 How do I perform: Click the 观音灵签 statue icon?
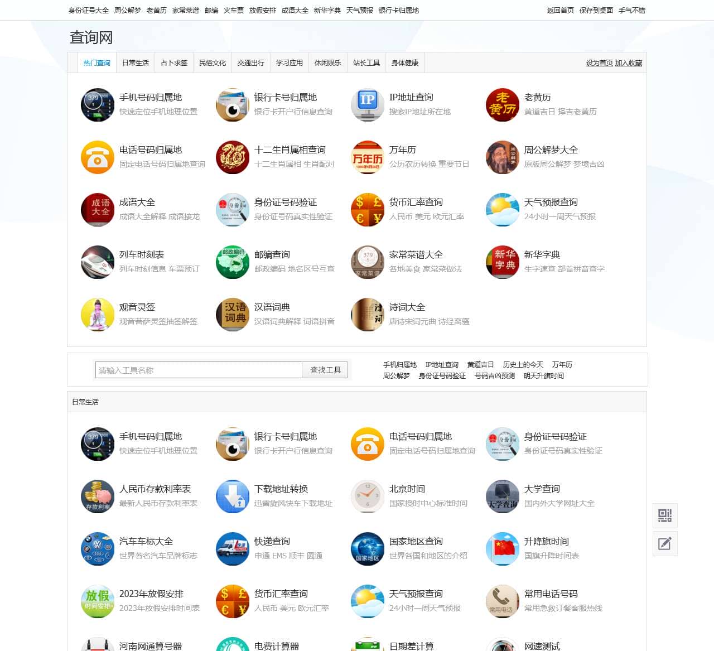(x=98, y=315)
